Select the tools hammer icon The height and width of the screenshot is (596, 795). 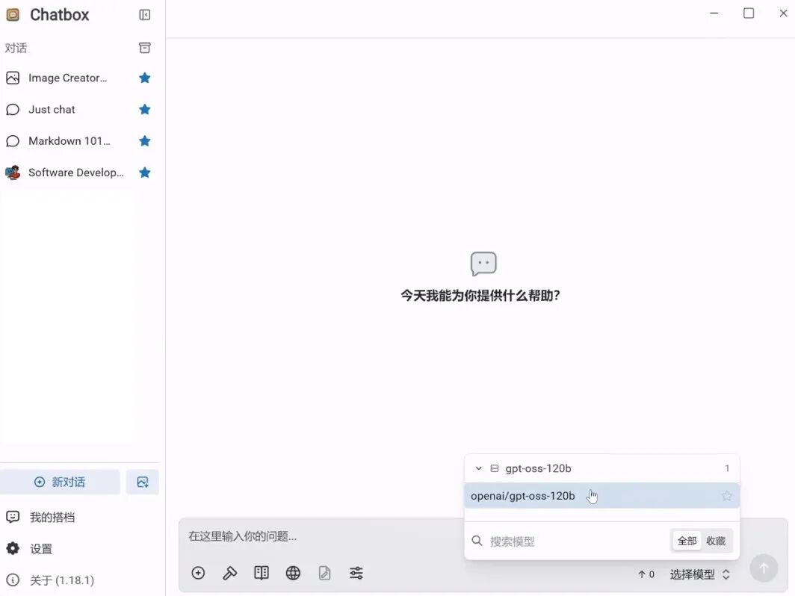(x=229, y=573)
